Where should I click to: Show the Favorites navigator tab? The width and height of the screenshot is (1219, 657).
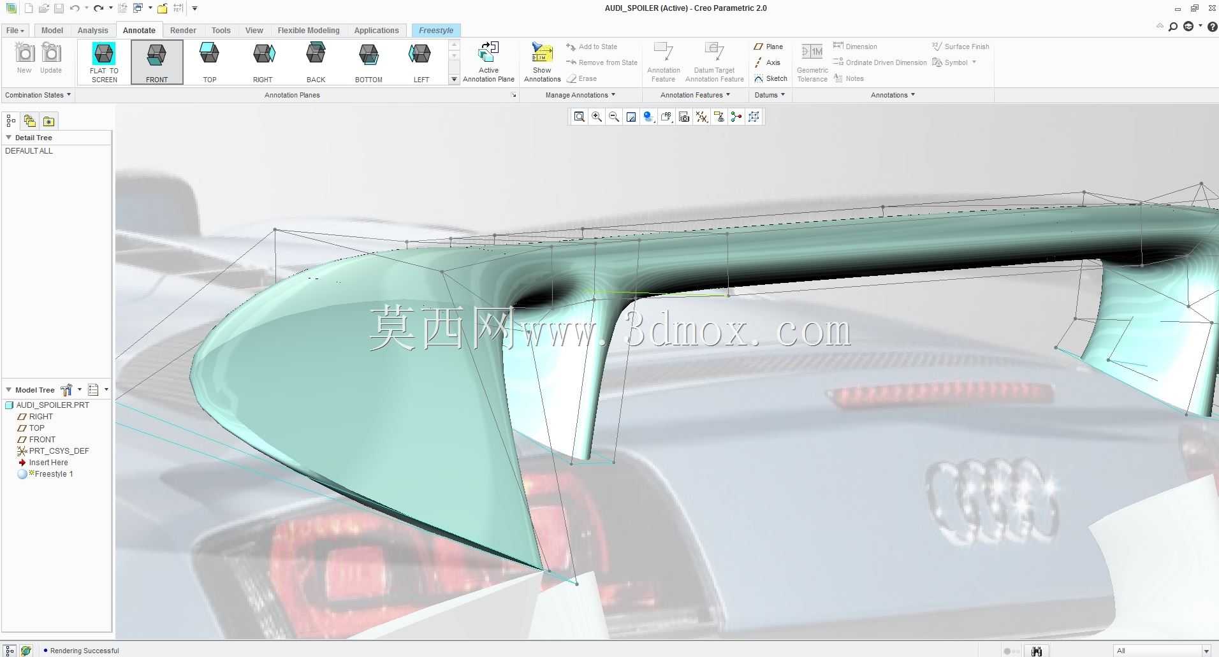(x=48, y=120)
